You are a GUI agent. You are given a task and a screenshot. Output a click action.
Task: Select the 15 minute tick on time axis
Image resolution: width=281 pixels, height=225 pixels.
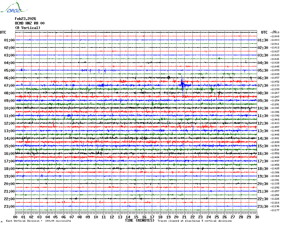point(136,217)
